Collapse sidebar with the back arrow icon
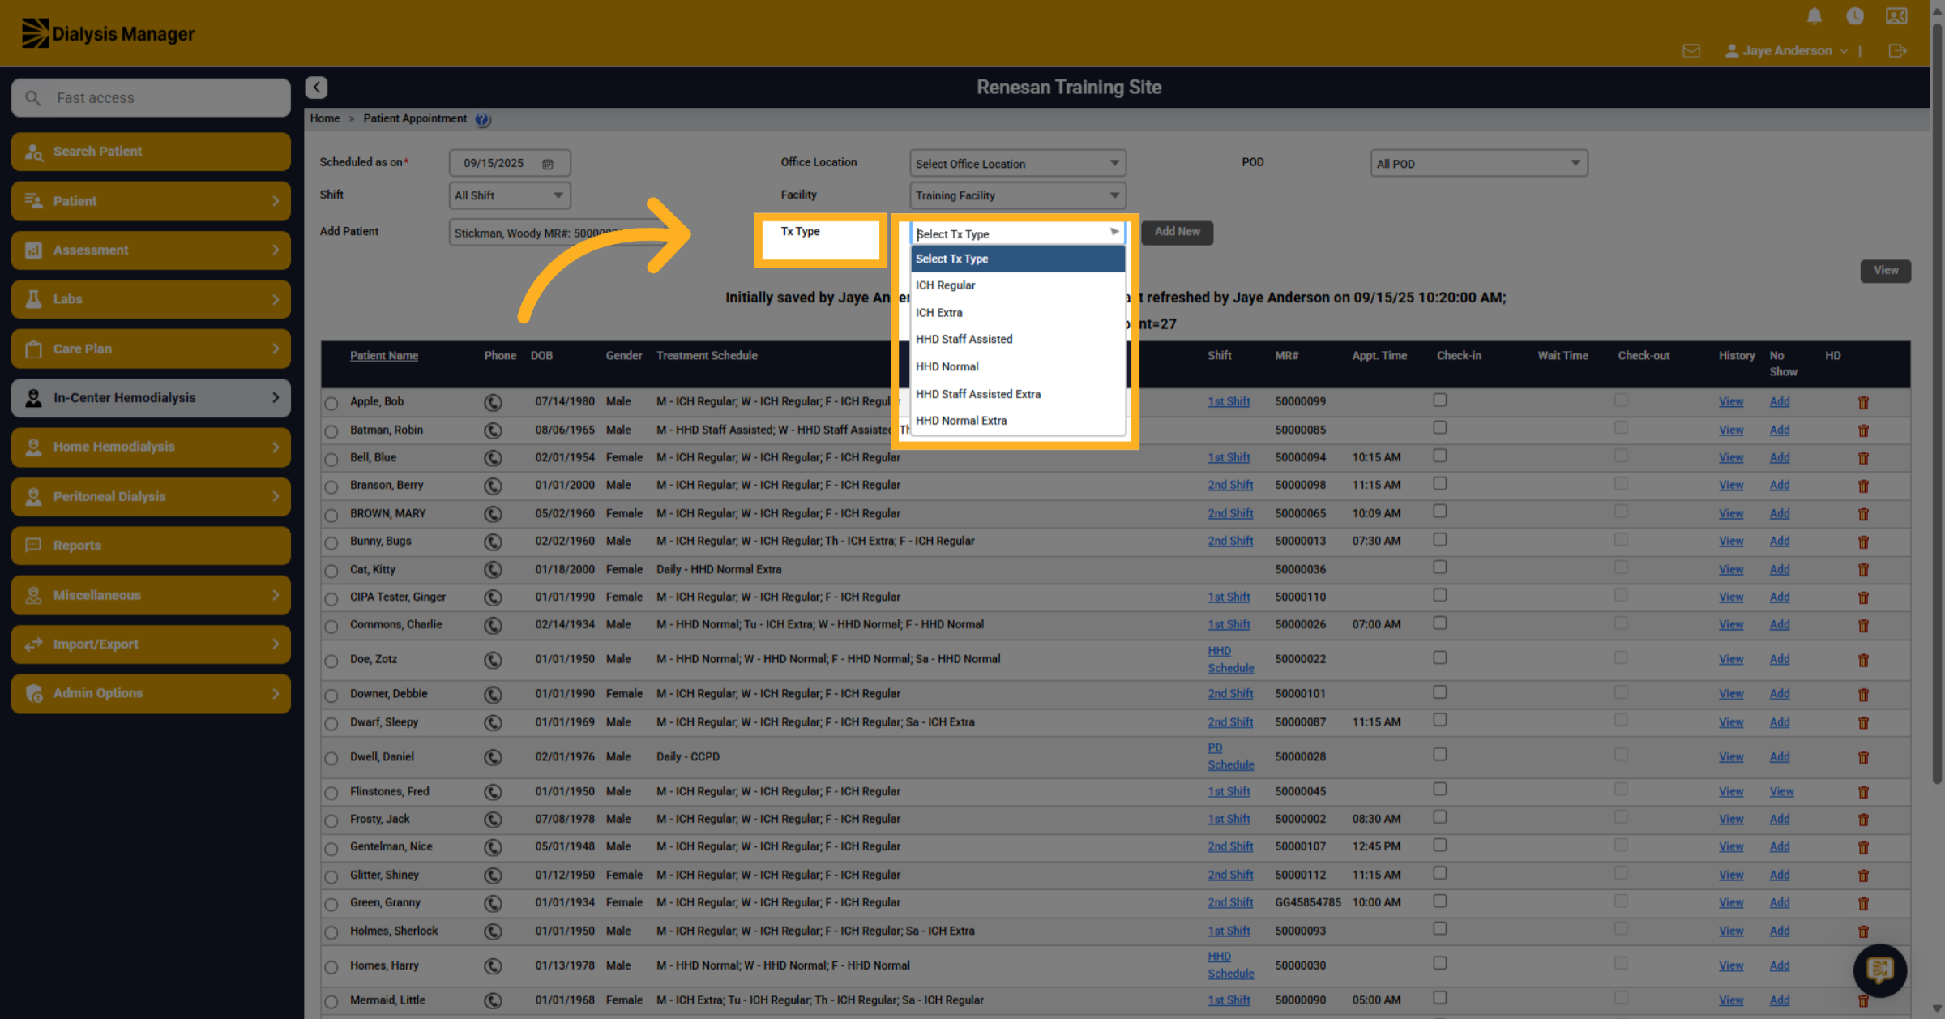1945x1019 pixels. pos(317,87)
